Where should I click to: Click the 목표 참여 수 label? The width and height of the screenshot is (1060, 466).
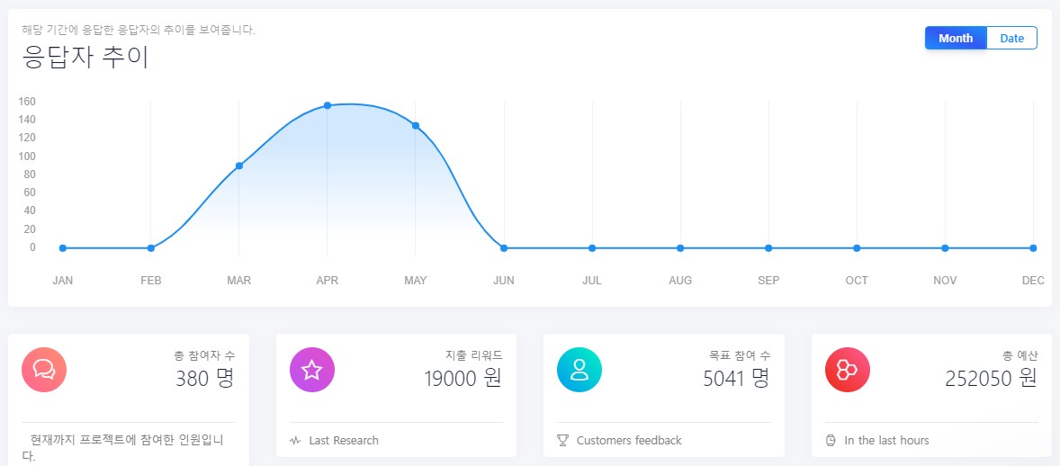tap(740, 355)
